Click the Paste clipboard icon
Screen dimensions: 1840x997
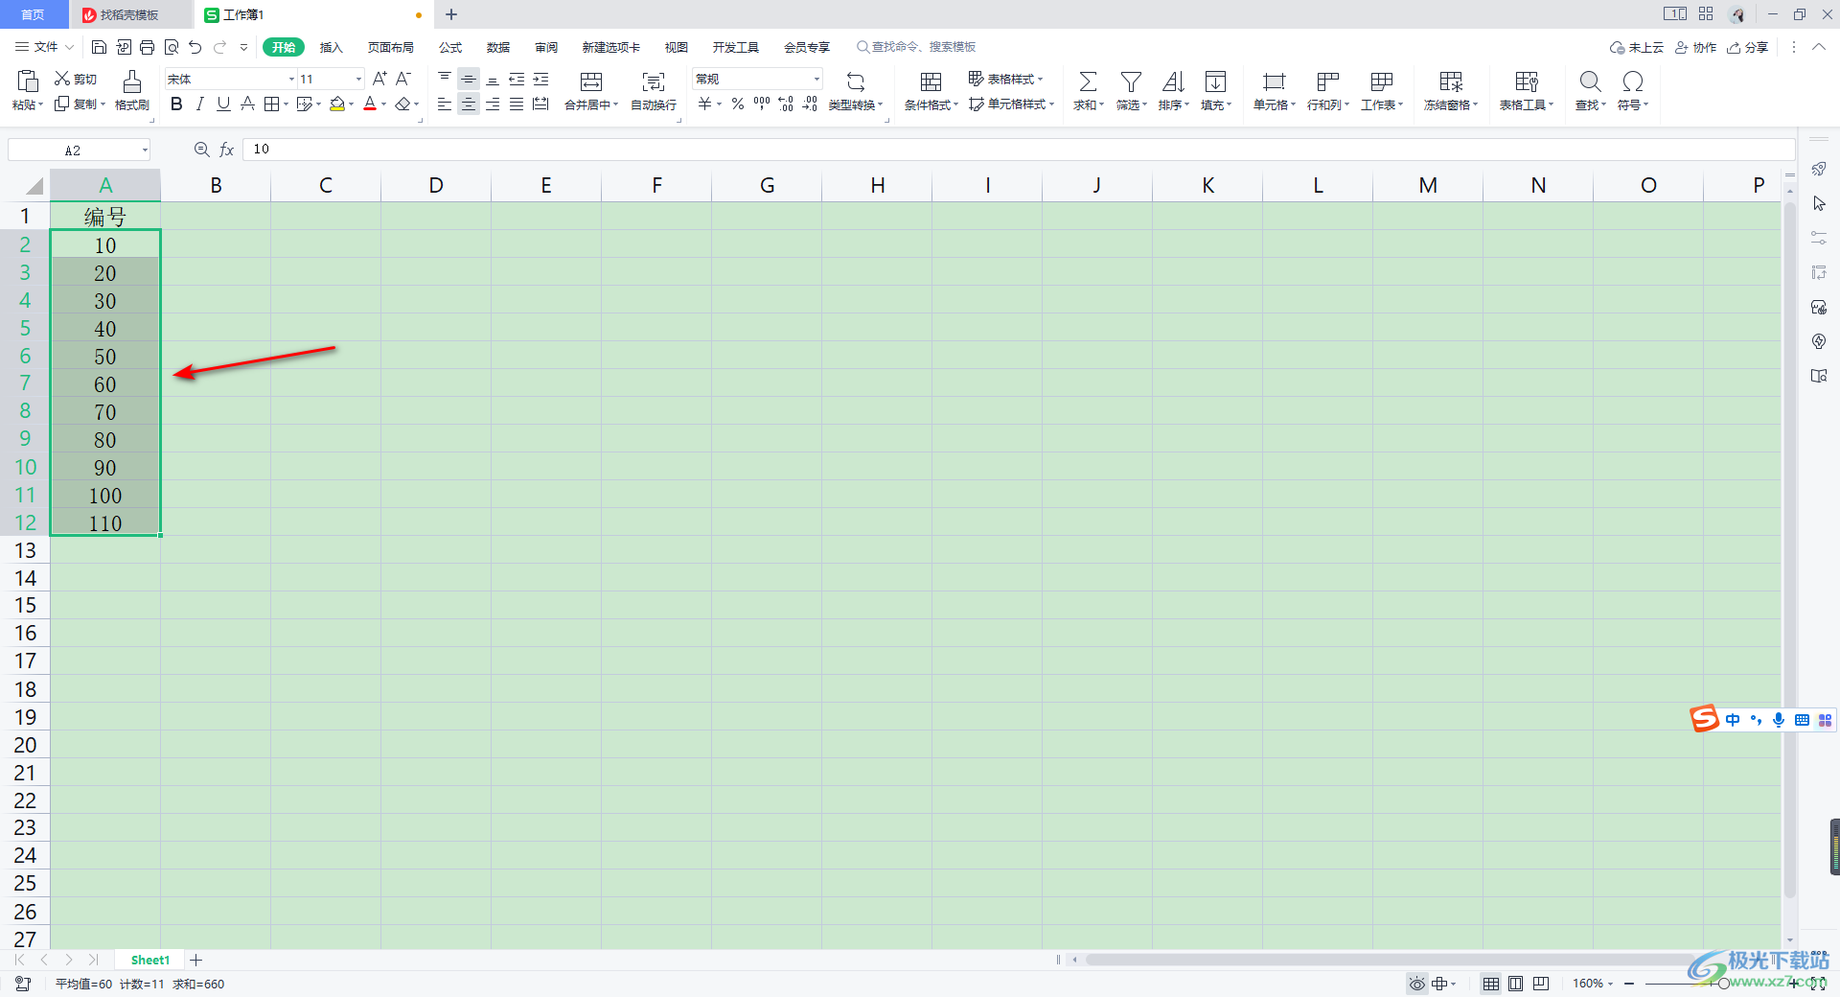[x=28, y=81]
